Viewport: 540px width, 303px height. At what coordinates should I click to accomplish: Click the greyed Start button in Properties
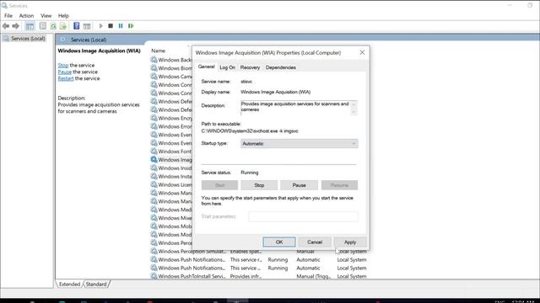click(x=219, y=185)
